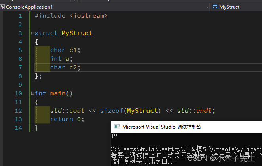
Task: Collapse the int main() function block
Action: (32, 93)
